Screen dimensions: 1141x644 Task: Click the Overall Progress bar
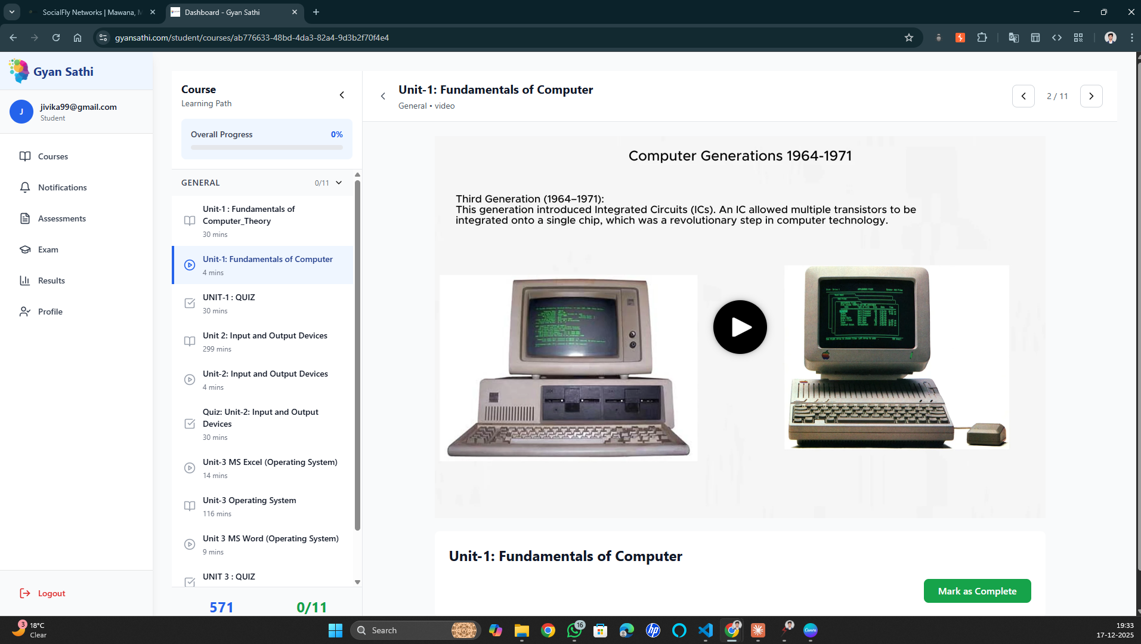pyautogui.click(x=266, y=147)
